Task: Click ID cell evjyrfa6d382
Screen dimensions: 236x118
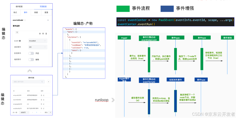Action: [x=17, y=100]
